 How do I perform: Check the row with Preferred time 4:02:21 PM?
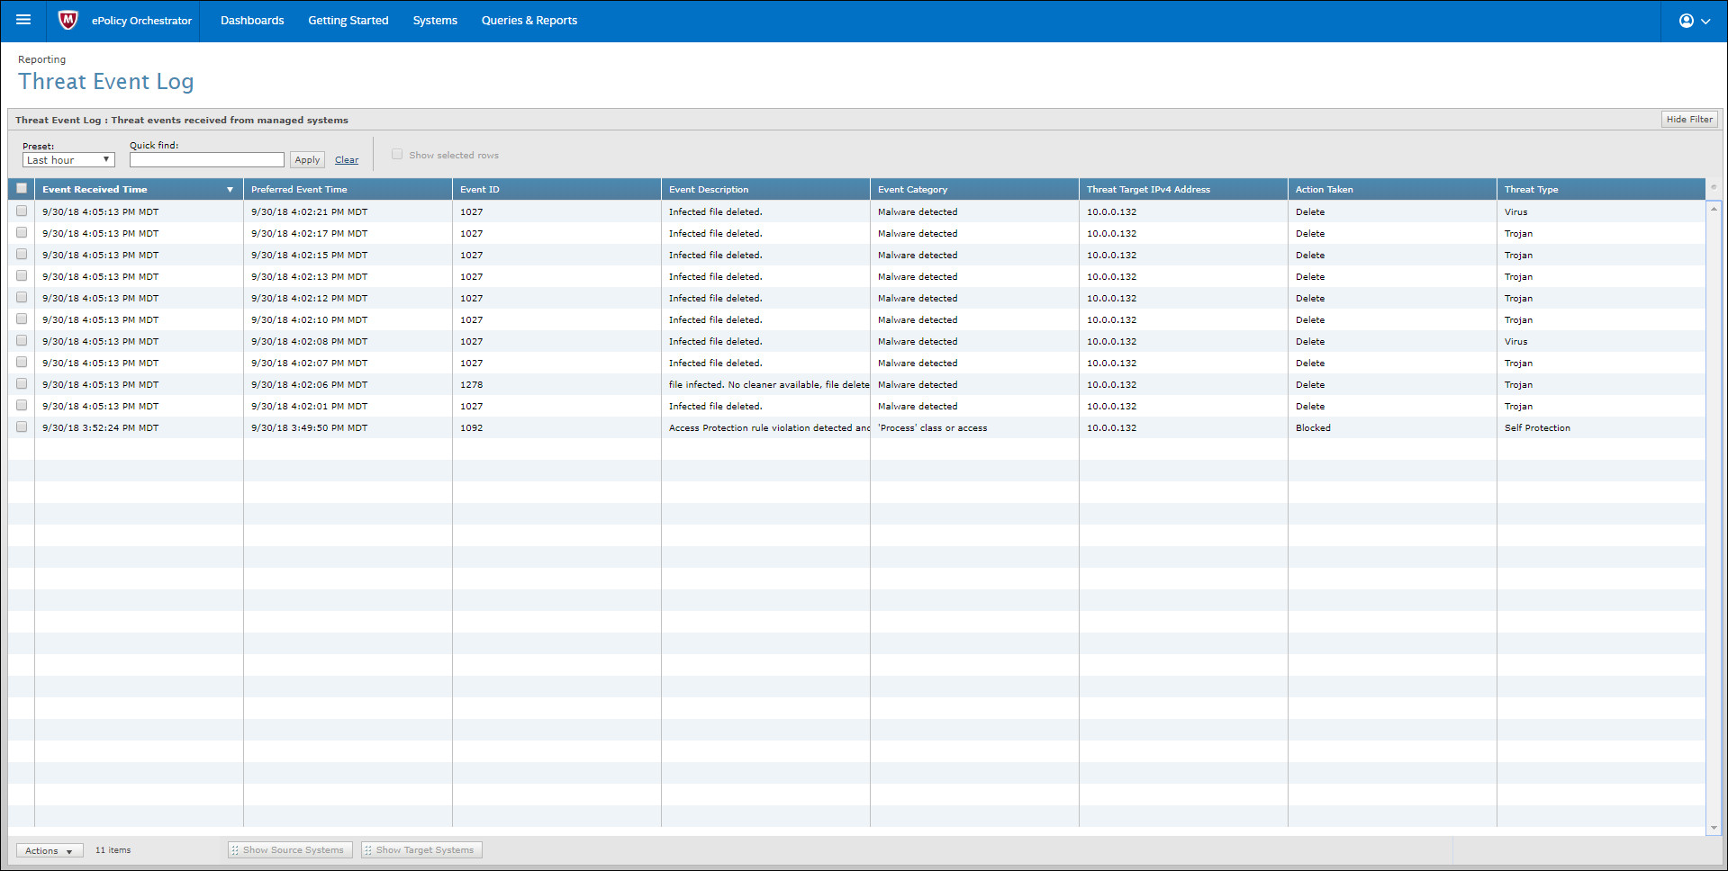(22, 211)
